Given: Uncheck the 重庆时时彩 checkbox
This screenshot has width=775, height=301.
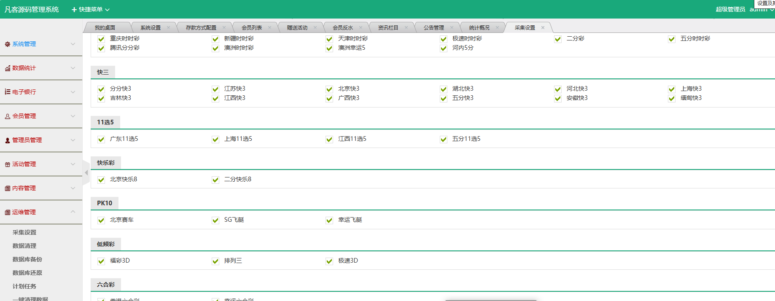Looking at the screenshot, I should click(x=101, y=39).
